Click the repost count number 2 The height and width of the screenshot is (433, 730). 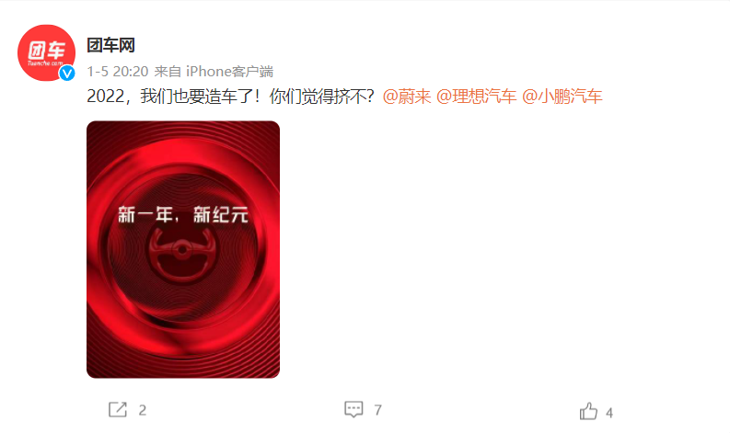[x=143, y=410]
